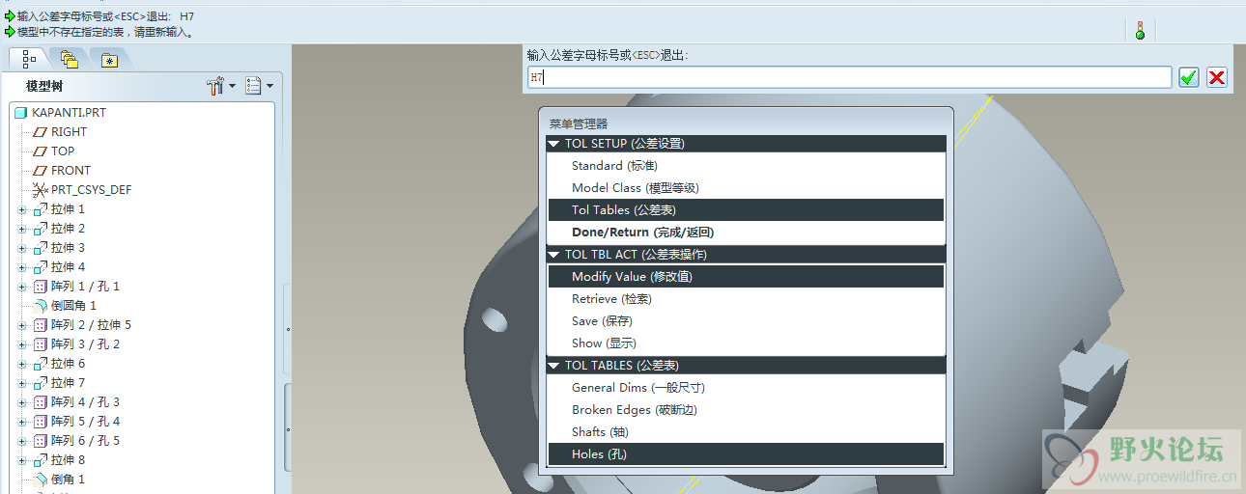Open the model tree Settings tools dropdown
Viewport: 1246px width, 494px height.
pyautogui.click(x=221, y=87)
